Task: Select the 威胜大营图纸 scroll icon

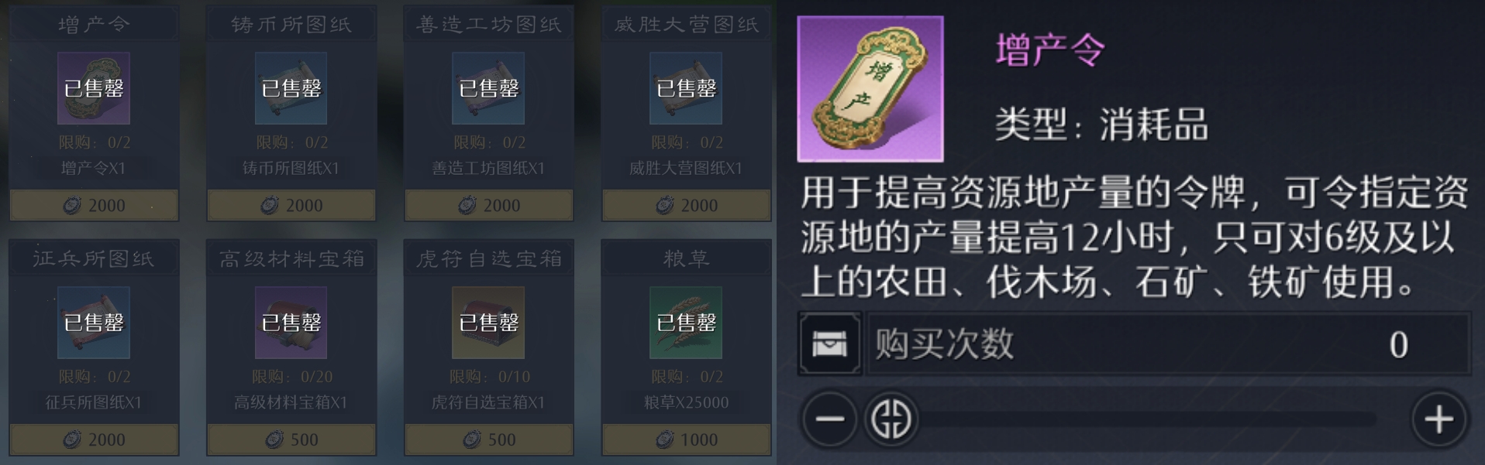Action: tap(686, 88)
